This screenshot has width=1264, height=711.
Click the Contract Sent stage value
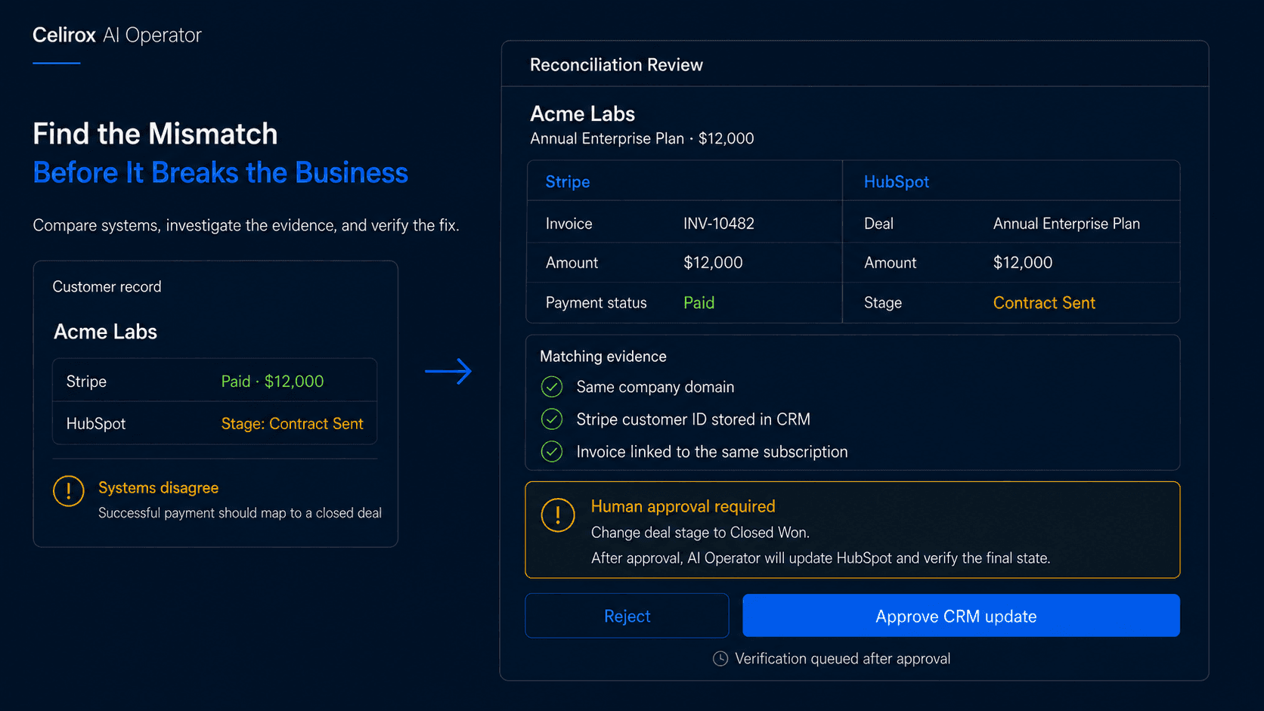[1044, 302]
